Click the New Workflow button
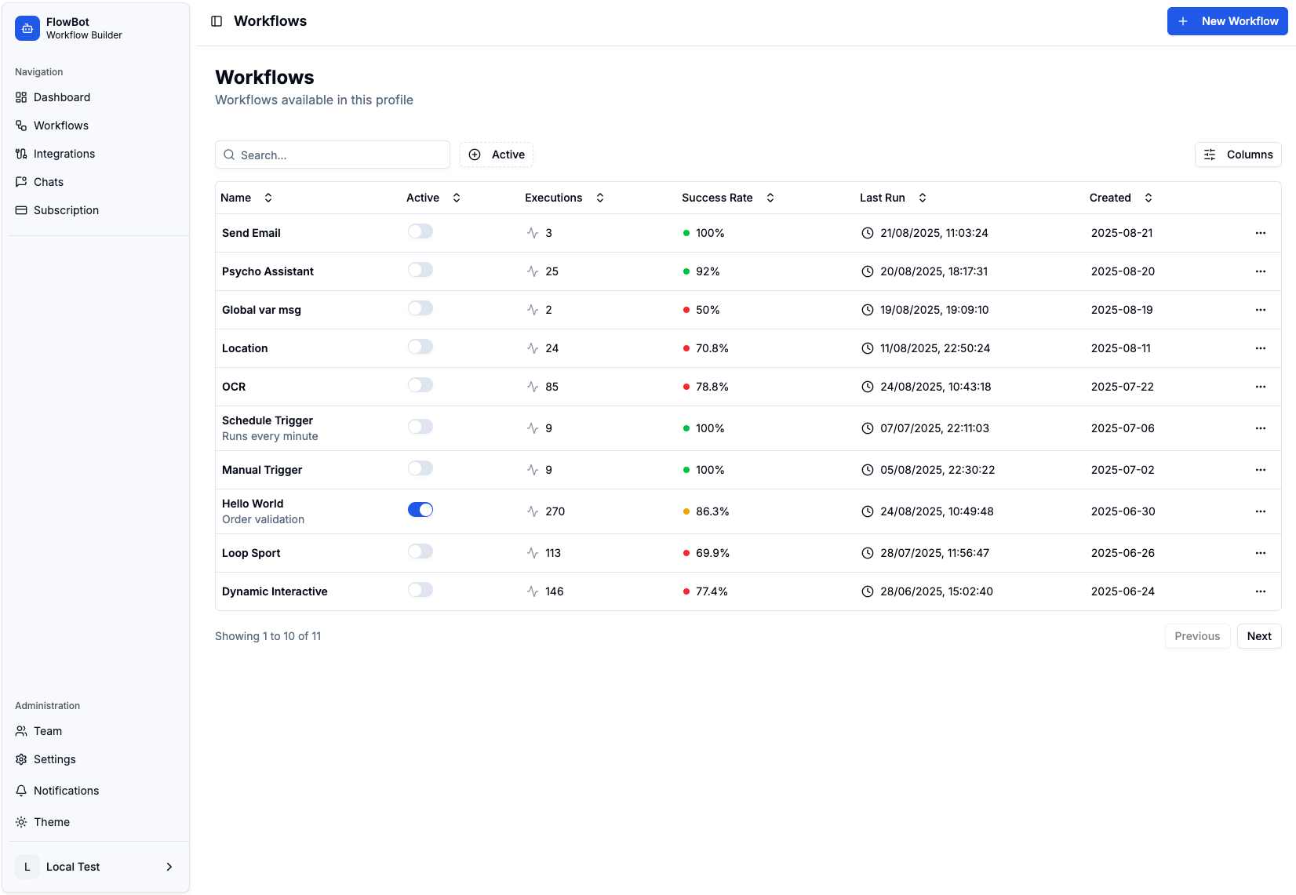Image resolution: width=1296 pixels, height=895 pixels. click(1227, 21)
